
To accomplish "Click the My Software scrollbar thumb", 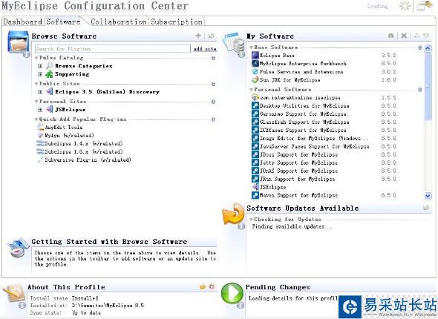I will 428,86.
